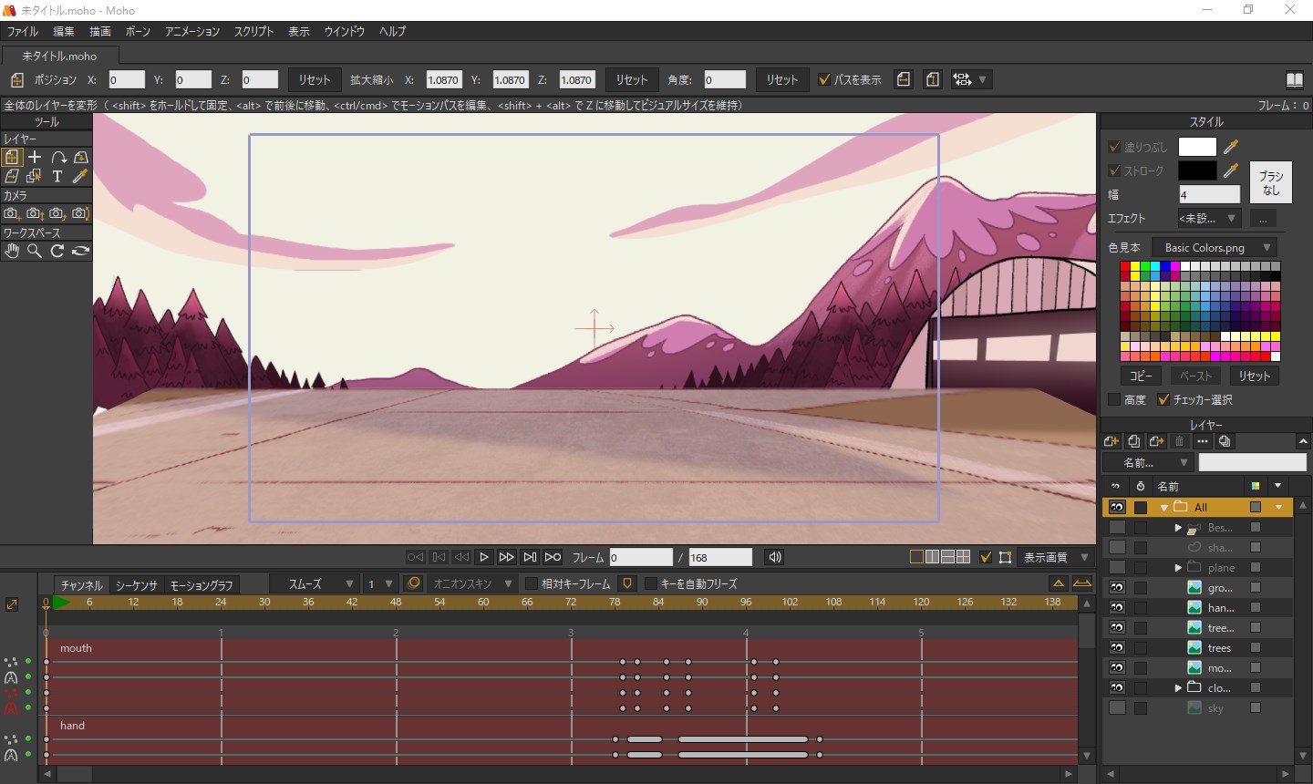Viewport: 1313px width, 784px height.
Task: Open the library book icon
Action: pyautogui.click(x=1294, y=79)
